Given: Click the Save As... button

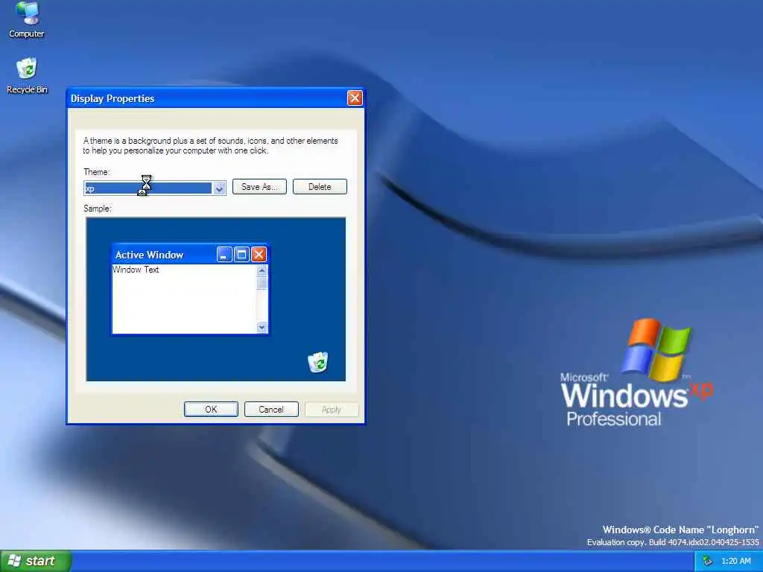Looking at the screenshot, I should point(259,187).
